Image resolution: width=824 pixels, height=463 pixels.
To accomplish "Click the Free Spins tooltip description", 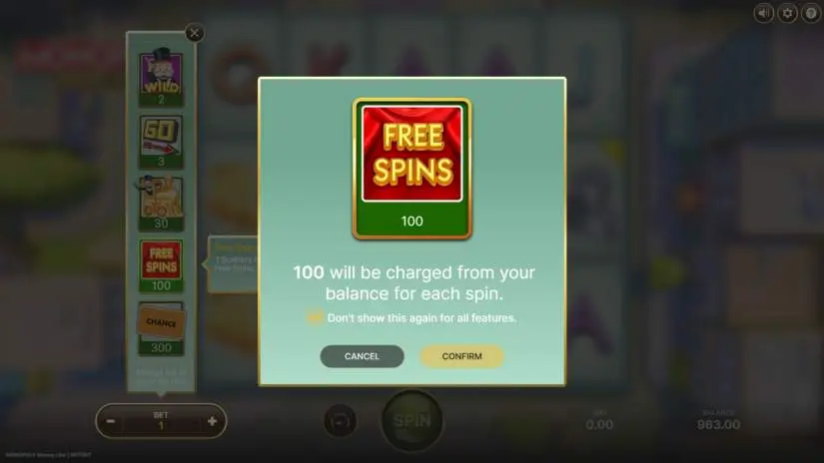I will tap(233, 263).
